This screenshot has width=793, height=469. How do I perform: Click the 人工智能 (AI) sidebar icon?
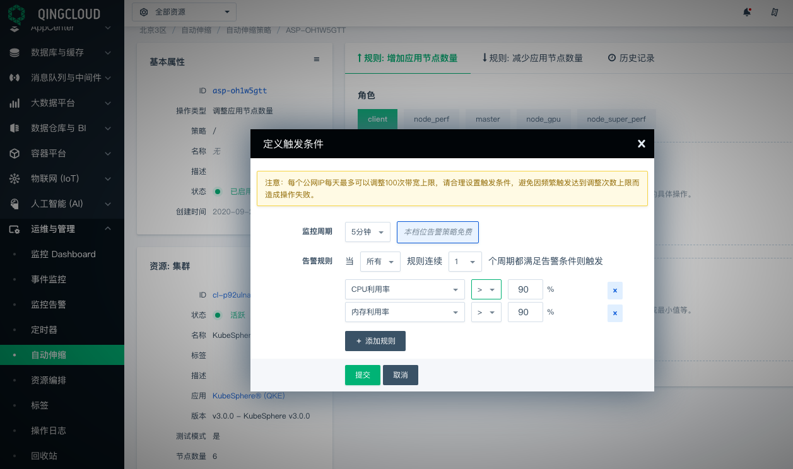coord(15,204)
